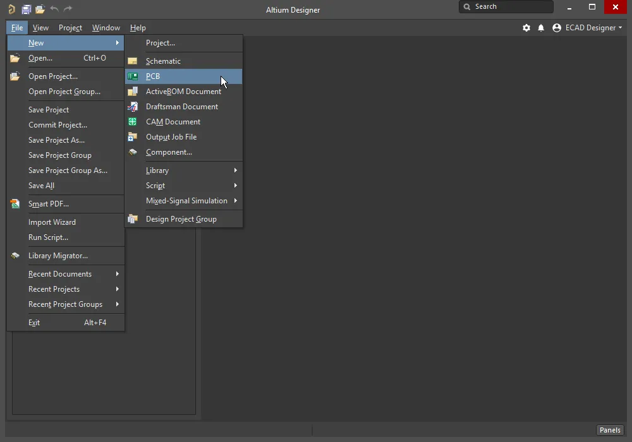Expand Recent Project Groups submenu
The height and width of the screenshot is (442, 632).
pos(118,304)
